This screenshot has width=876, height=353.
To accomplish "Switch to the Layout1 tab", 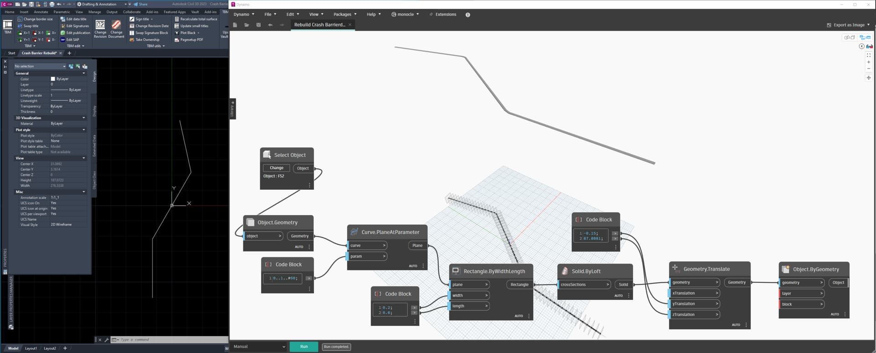I will click(x=31, y=348).
